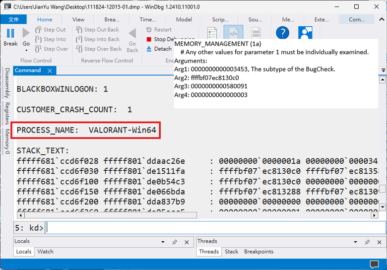Screen dimensions: 387x270
Task: Open the Scrip... ribbon tab
Action: 220,19
